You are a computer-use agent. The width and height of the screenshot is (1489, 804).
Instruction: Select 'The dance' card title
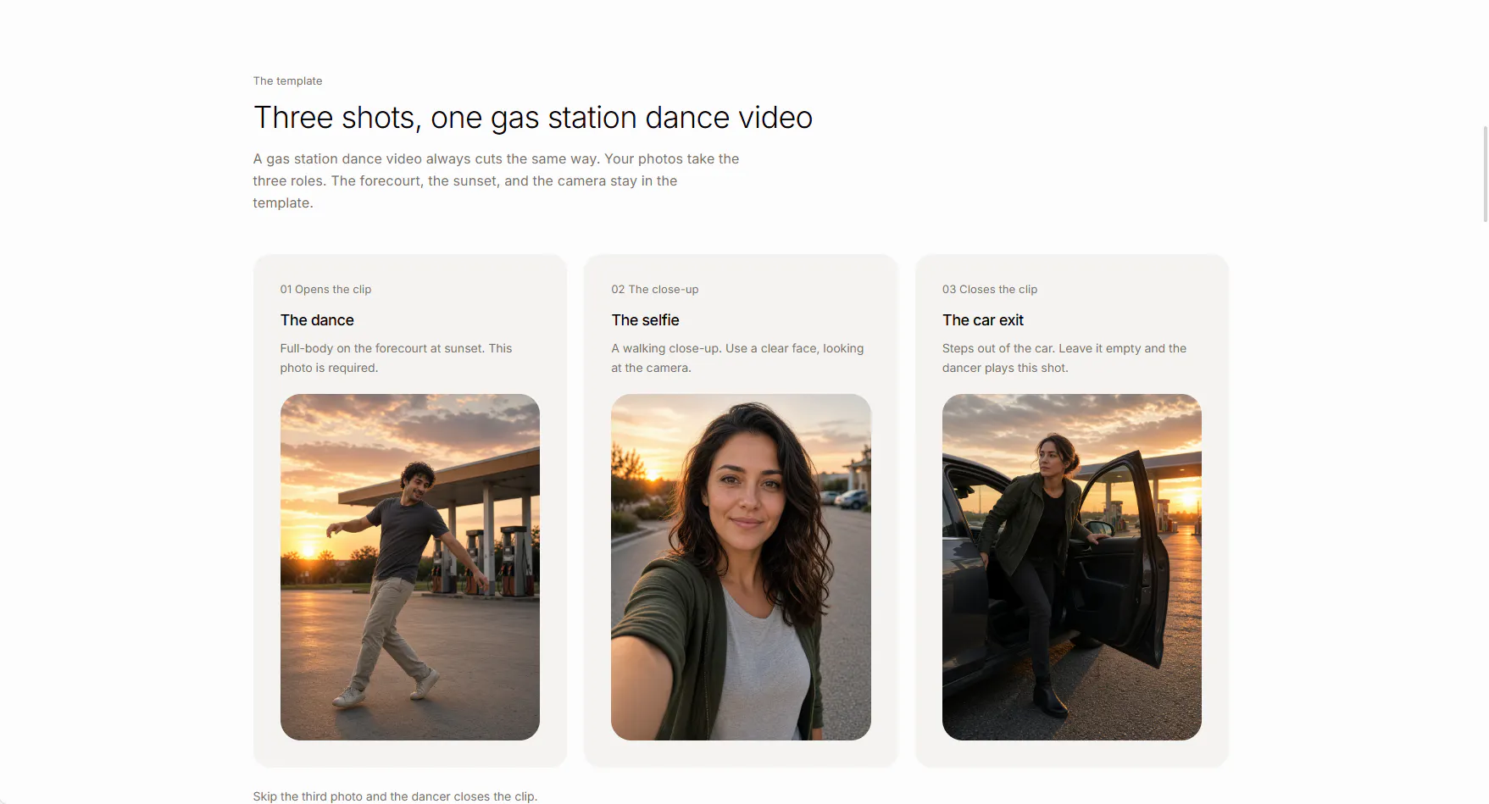317,320
